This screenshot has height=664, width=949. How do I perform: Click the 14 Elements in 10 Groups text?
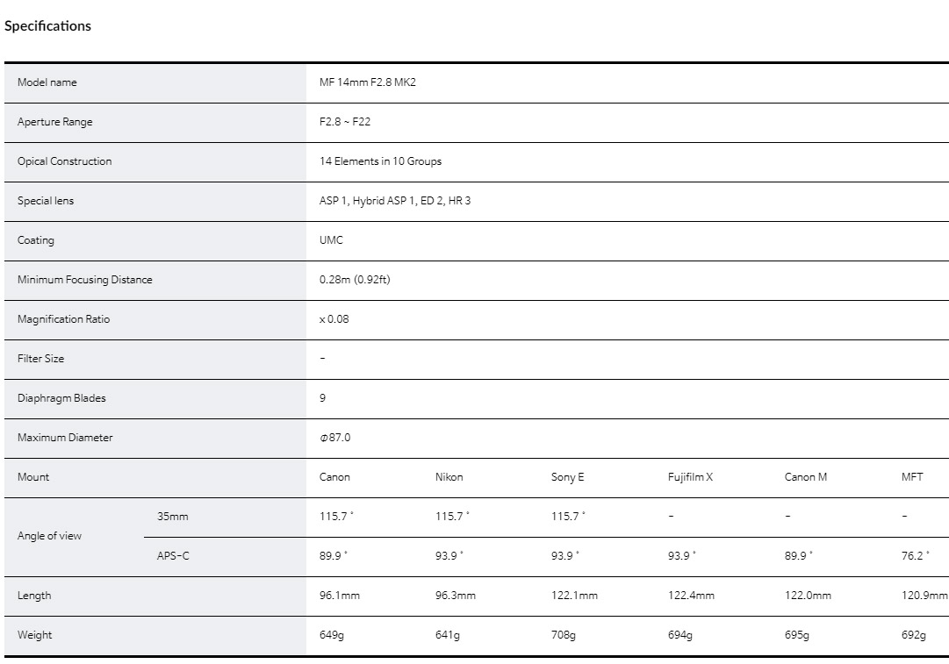click(x=380, y=161)
